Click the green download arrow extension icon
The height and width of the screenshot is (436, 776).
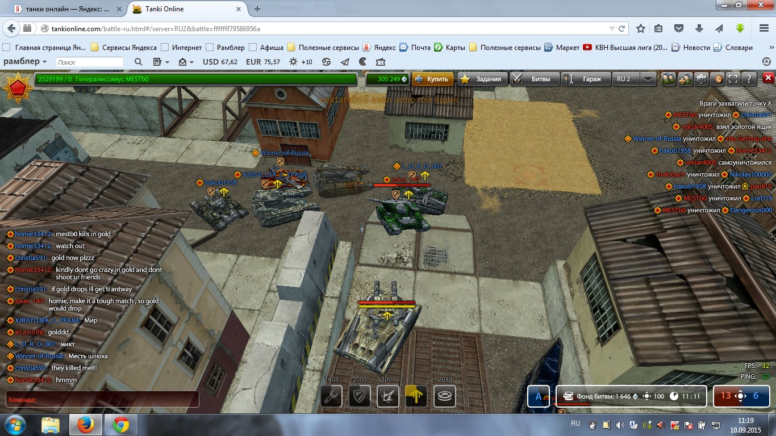[740, 28]
